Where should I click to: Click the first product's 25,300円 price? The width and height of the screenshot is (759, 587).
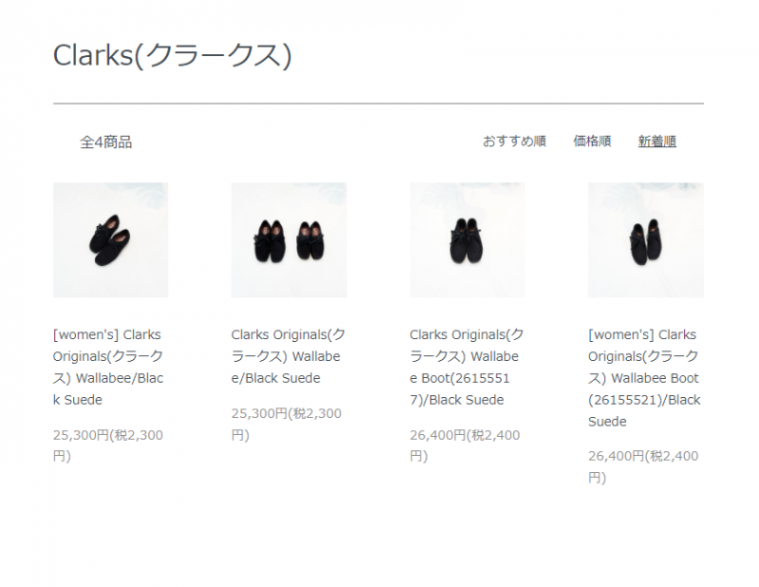click(108, 445)
